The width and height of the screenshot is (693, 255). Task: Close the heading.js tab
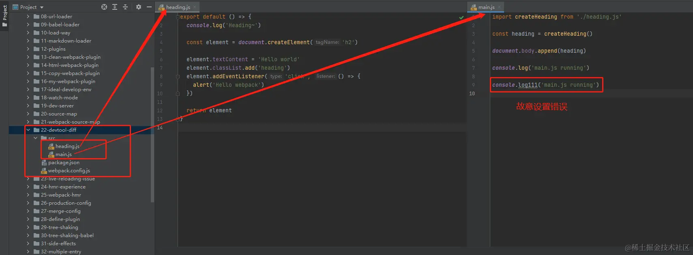click(195, 7)
